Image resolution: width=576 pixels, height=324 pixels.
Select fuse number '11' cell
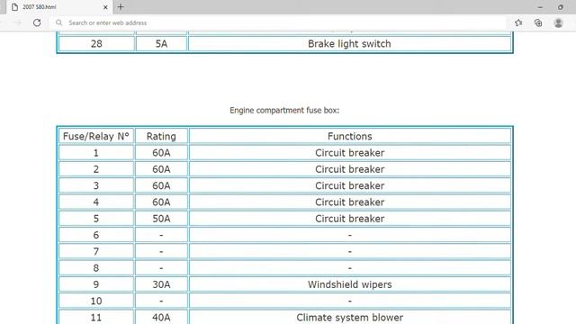96,317
